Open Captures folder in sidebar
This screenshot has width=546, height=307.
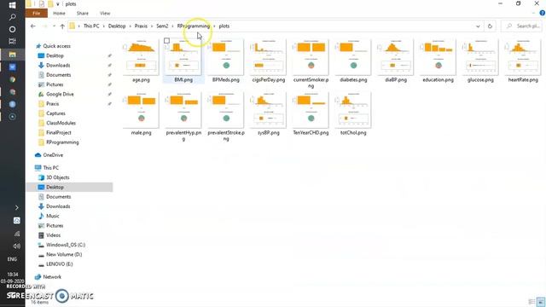tap(55, 113)
